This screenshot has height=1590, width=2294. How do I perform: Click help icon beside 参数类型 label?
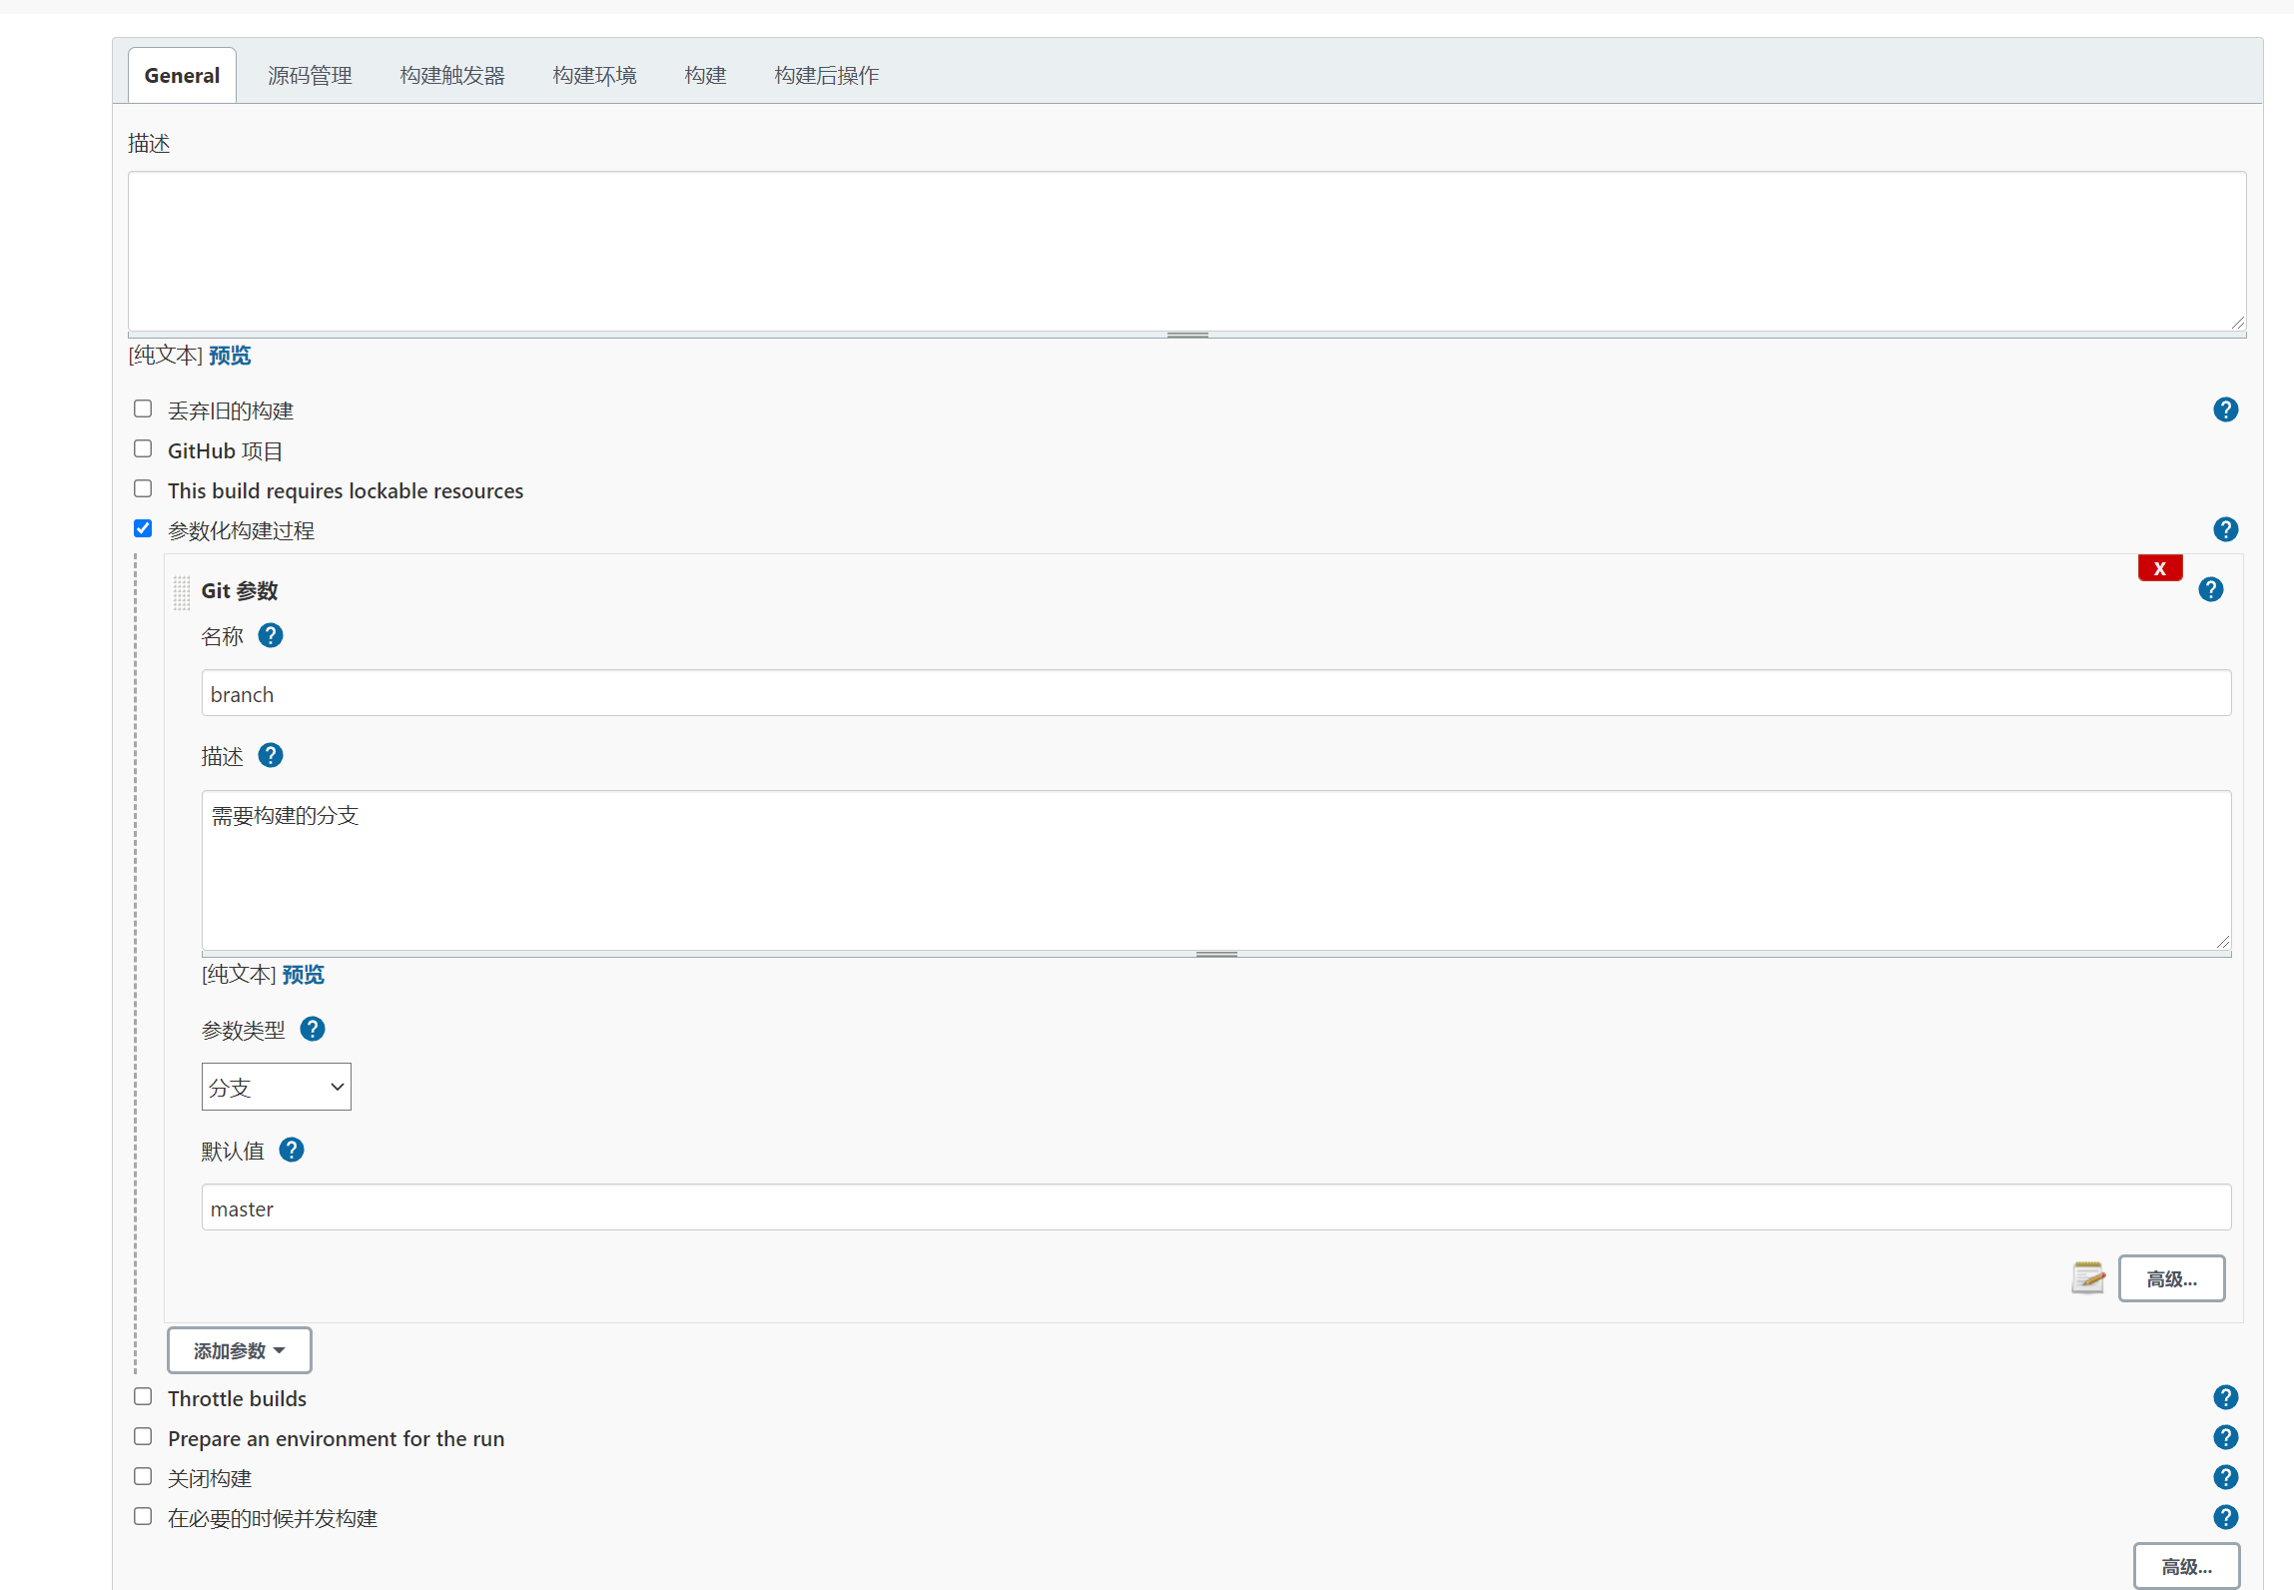312,1029
